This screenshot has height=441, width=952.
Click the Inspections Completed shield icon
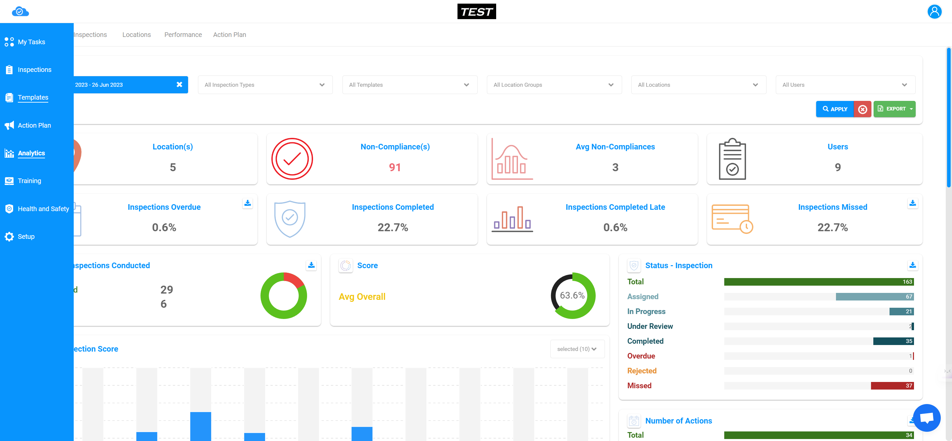click(x=290, y=219)
